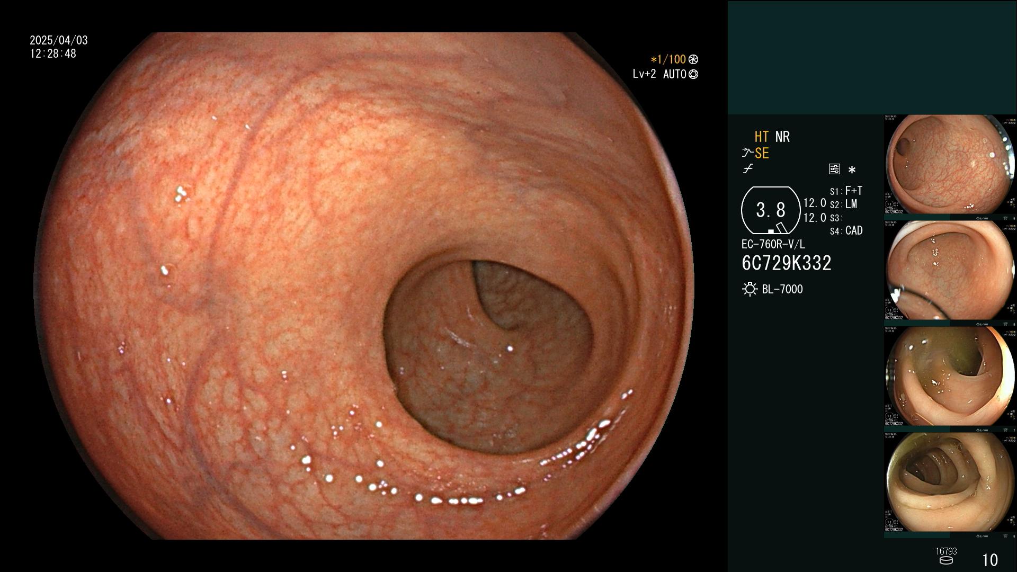Open the second thumbnail showing the snare wire

coord(950,271)
